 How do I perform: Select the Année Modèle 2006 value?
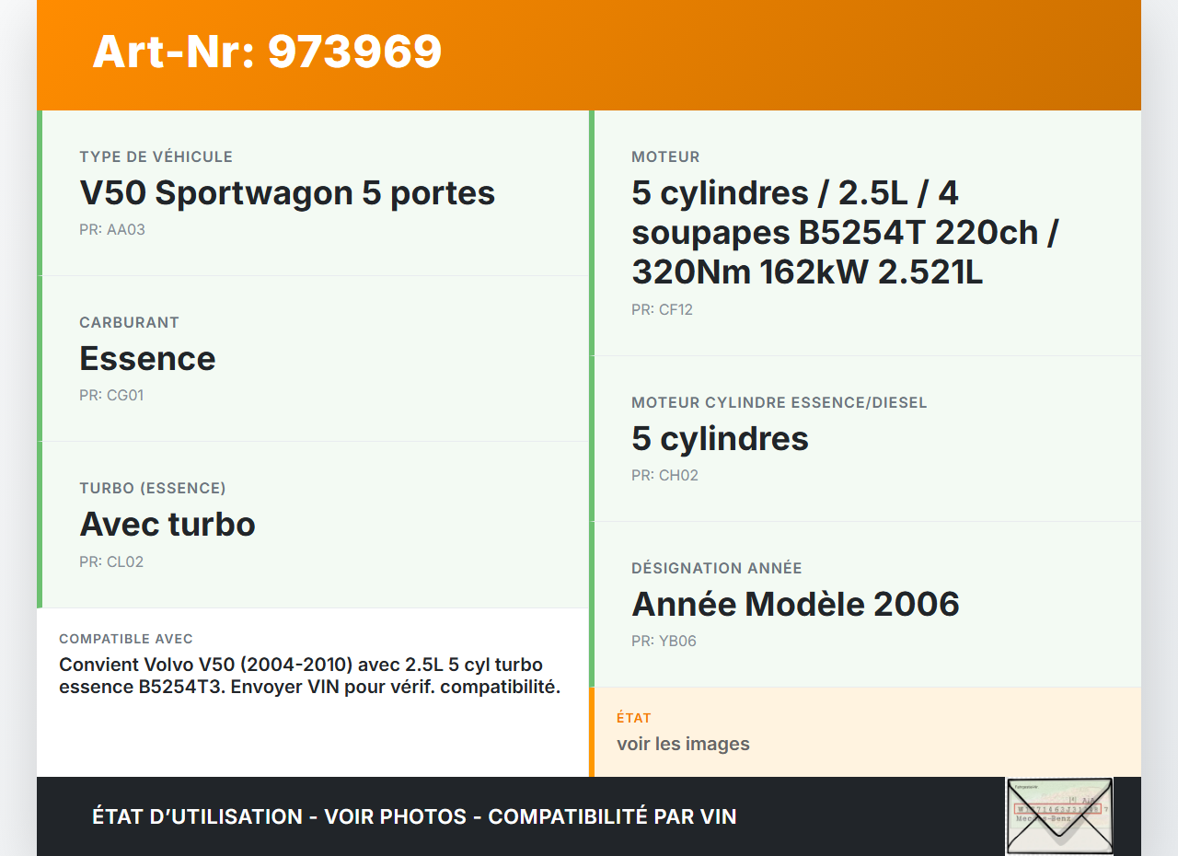coord(795,605)
